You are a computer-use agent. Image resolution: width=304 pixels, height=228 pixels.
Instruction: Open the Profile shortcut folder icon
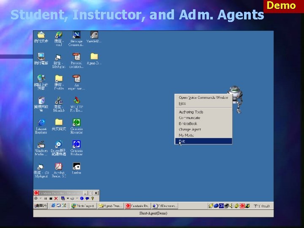click(x=59, y=82)
